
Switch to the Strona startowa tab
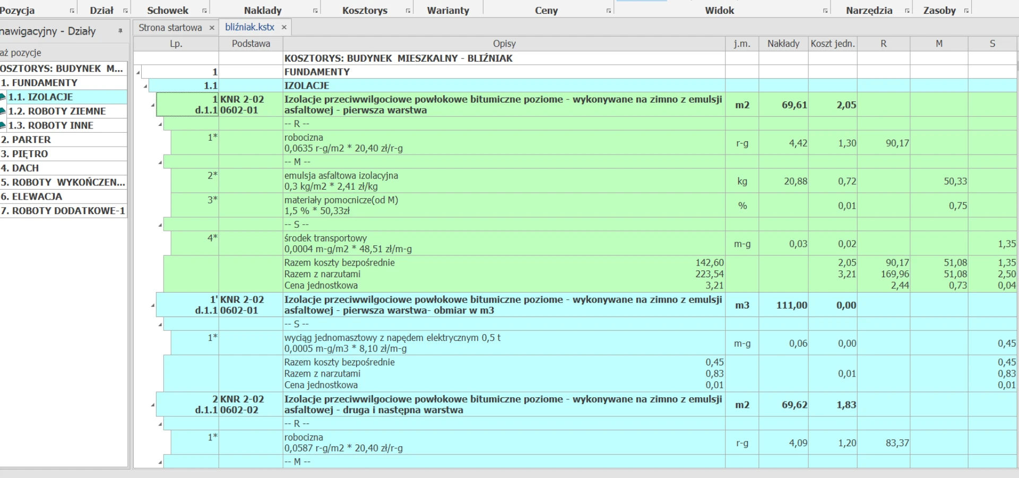[170, 28]
